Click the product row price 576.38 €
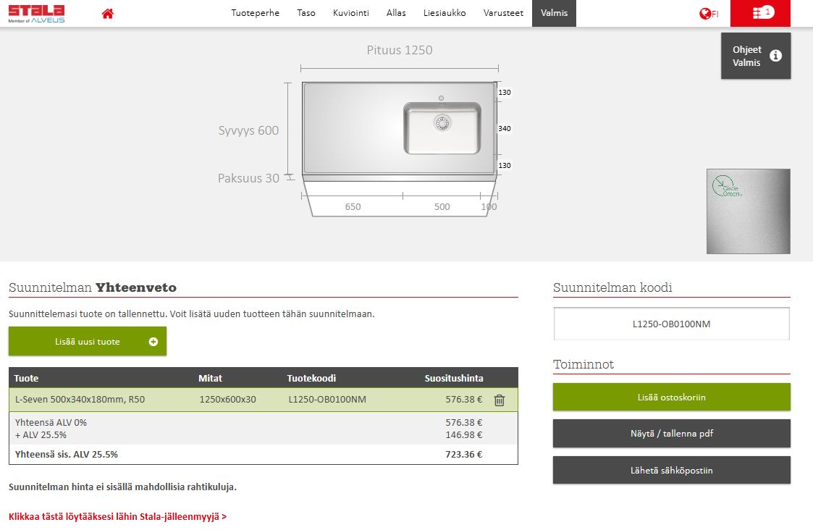The image size is (813, 530). coord(463,400)
